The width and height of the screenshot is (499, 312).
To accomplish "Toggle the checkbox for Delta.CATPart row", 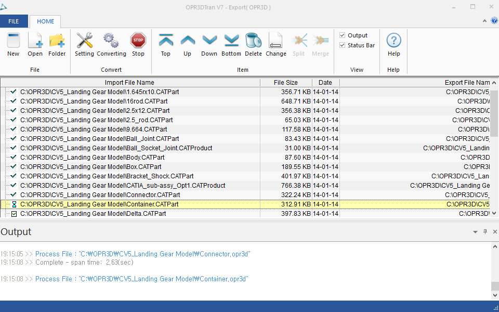I will point(14,214).
